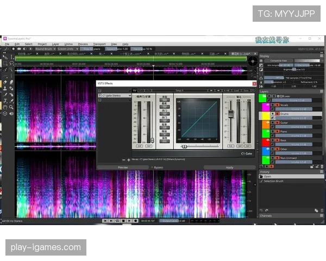
Task: Click the Apply button
Action: click(x=229, y=167)
